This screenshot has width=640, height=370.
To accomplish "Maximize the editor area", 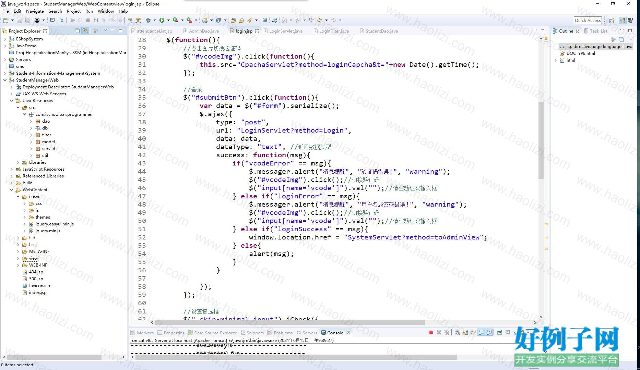I will (543, 30).
